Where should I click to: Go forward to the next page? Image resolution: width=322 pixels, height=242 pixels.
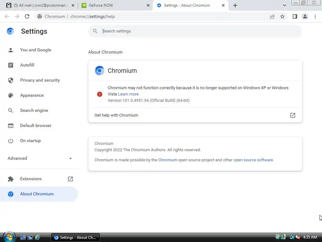17,16
